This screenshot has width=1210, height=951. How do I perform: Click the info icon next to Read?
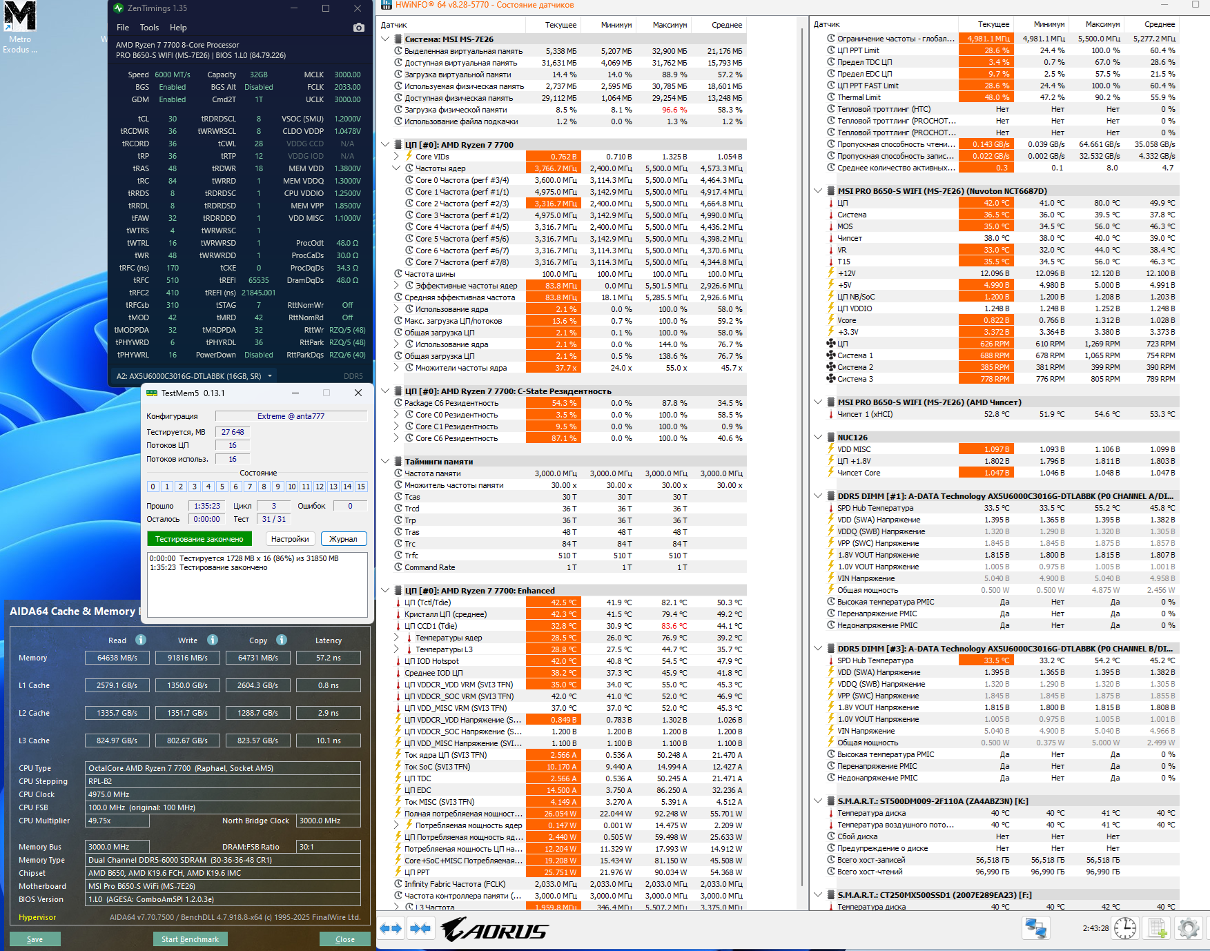coord(141,640)
